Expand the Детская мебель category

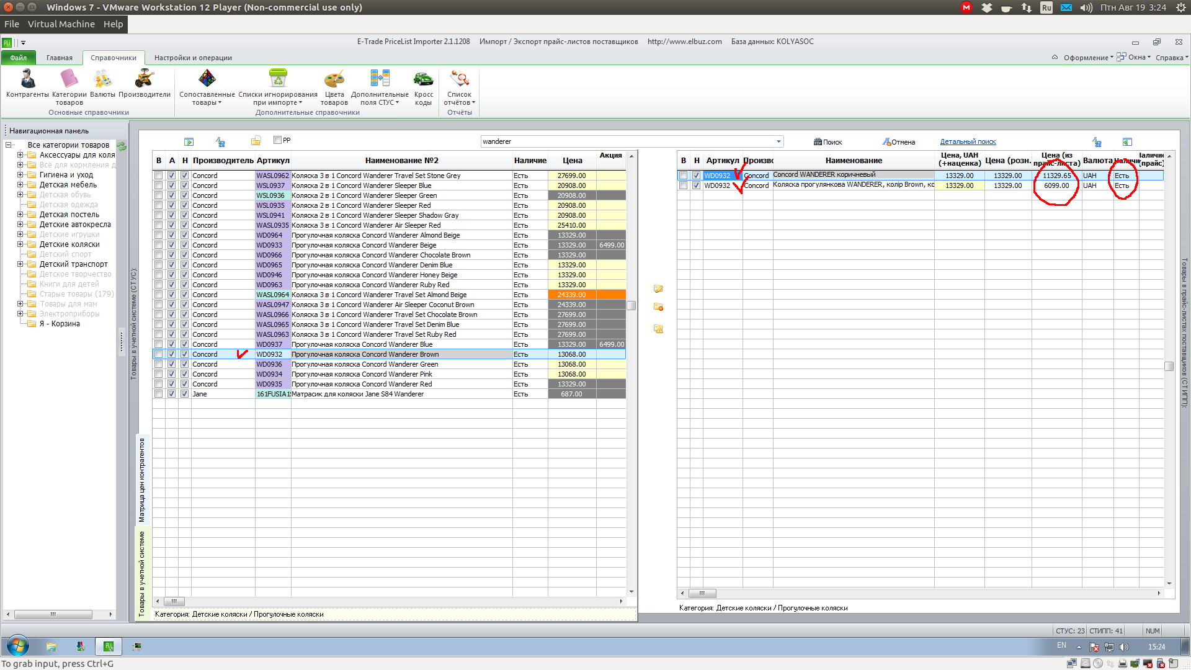point(20,185)
